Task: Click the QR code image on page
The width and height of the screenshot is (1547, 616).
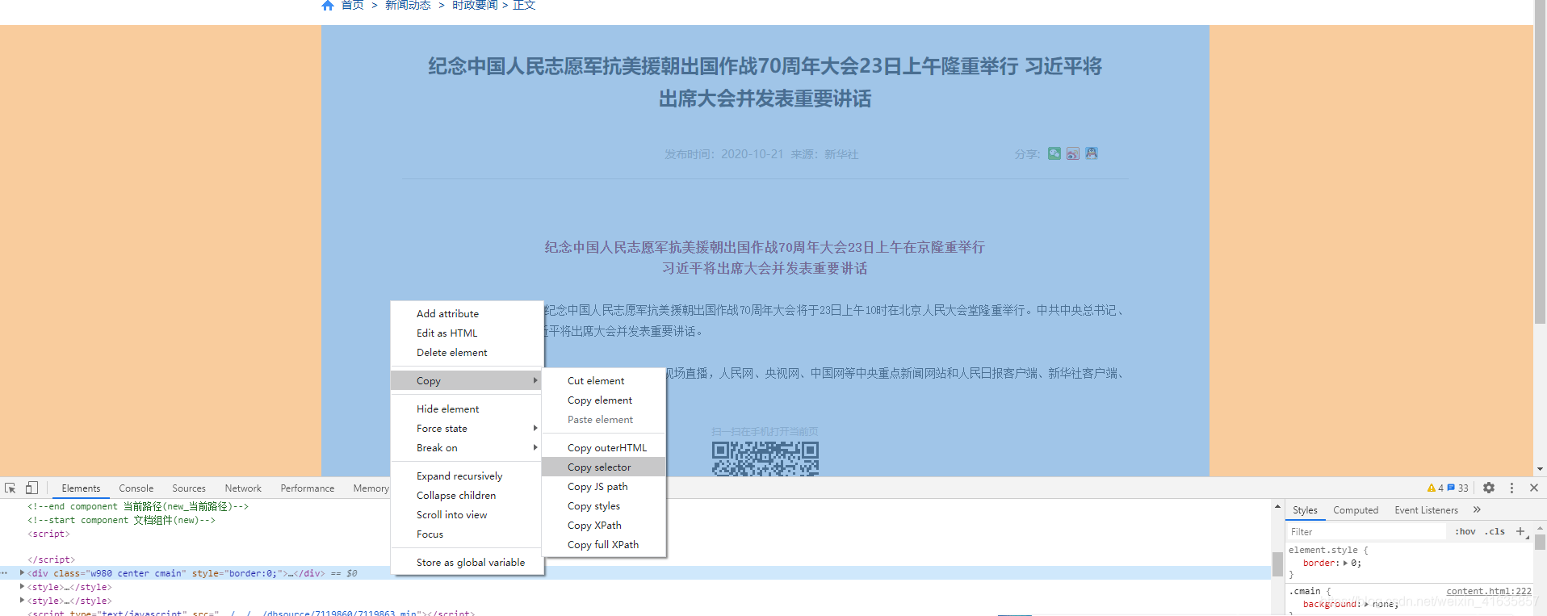Action: pos(765,459)
